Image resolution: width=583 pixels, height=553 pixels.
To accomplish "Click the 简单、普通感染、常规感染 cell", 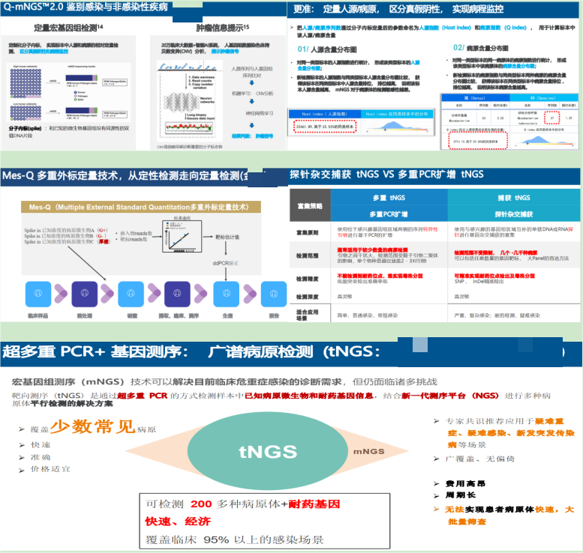I will tap(368, 315).
